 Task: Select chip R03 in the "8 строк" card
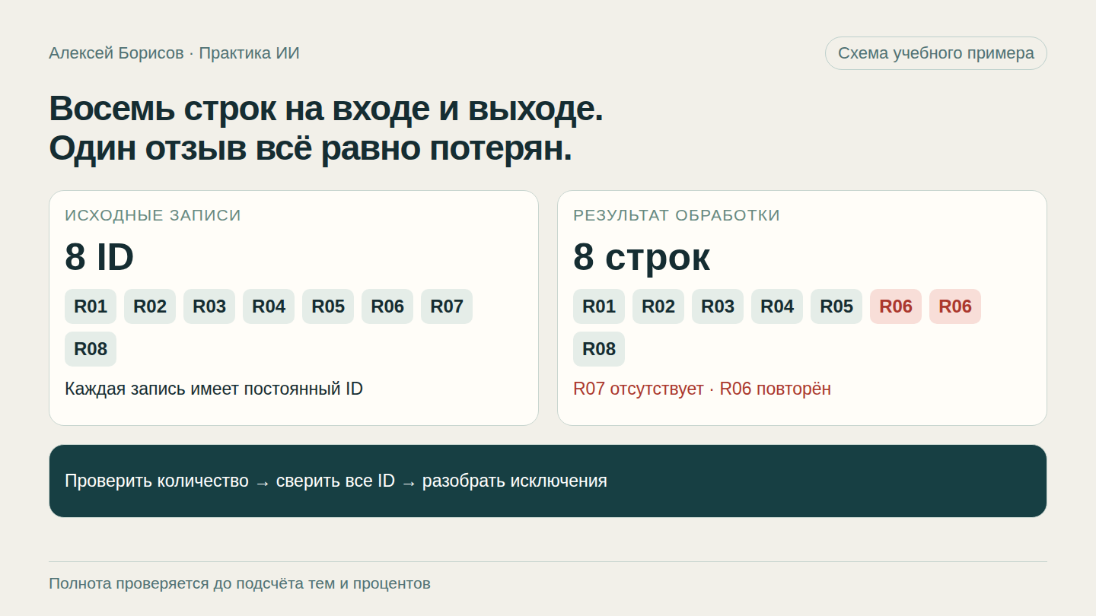718,306
